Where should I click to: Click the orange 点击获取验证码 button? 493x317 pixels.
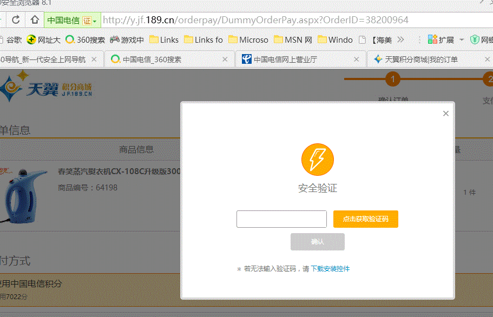coord(365,219)
